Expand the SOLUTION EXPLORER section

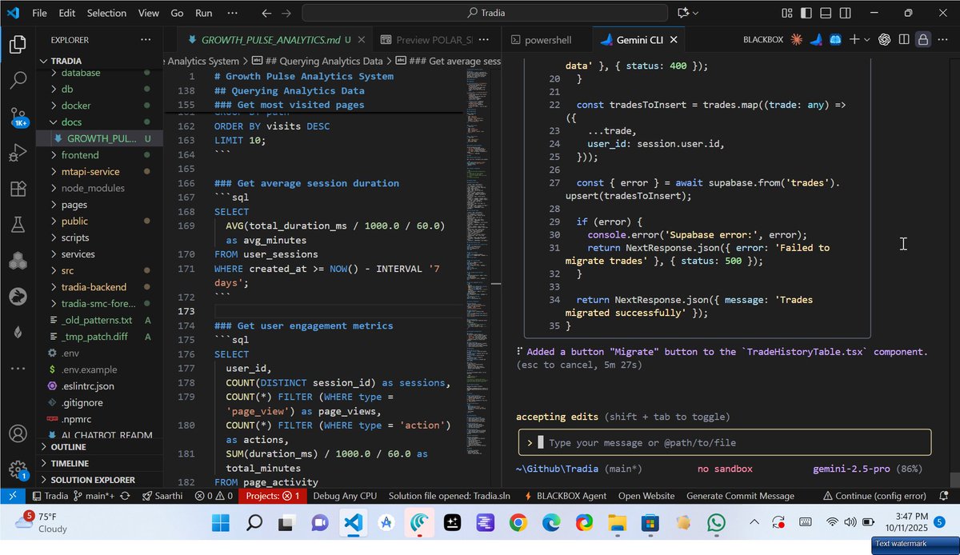100,480
